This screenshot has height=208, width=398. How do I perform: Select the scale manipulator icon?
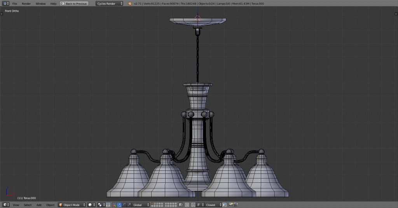point(129,205)
